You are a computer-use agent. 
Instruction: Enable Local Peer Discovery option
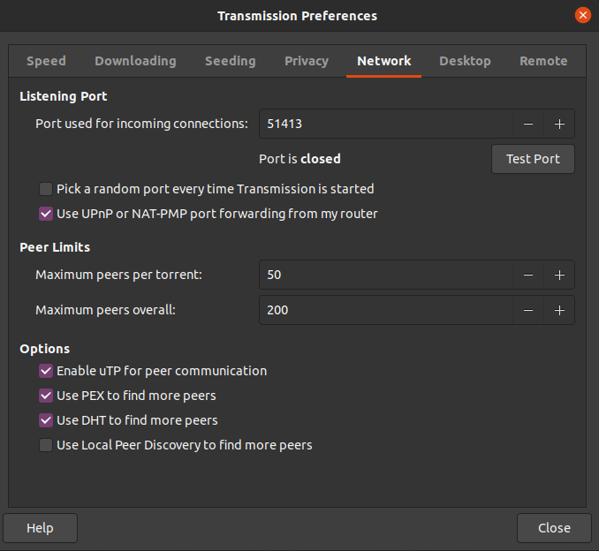[x=46, y=445]
